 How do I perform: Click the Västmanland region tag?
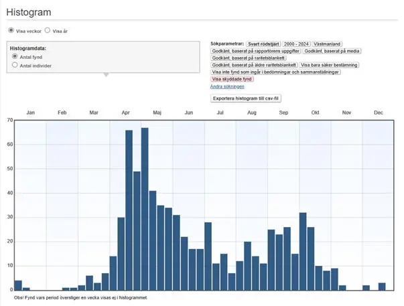coord(328,44)
